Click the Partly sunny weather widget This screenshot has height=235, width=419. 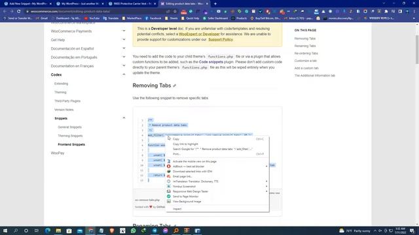click(355, 230)
